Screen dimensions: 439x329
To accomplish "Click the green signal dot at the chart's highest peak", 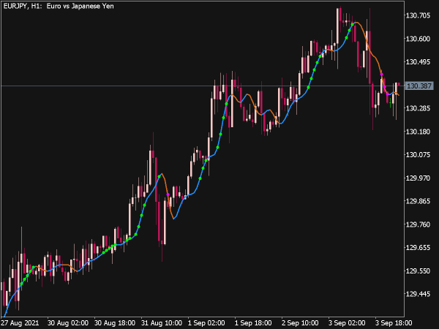I will tap(353, 24).
